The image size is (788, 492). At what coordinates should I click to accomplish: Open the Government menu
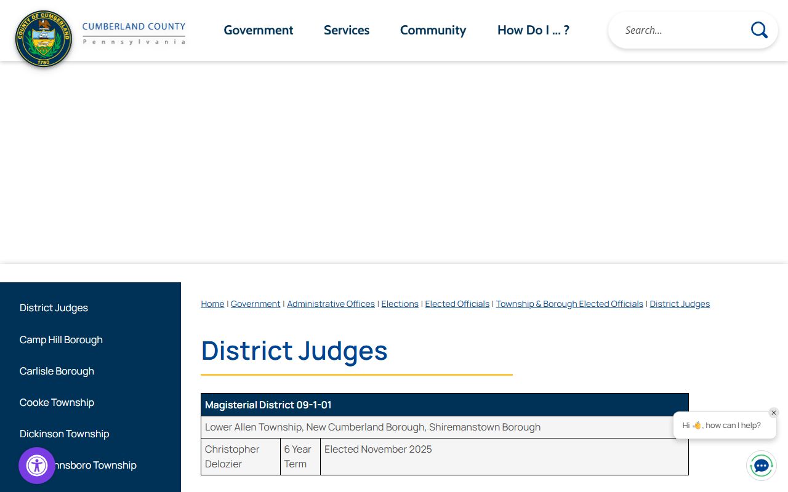pos(259,30)
